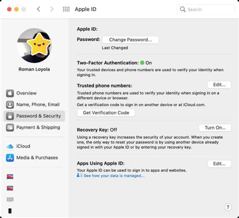Focus the Search field

pos(206,10)
